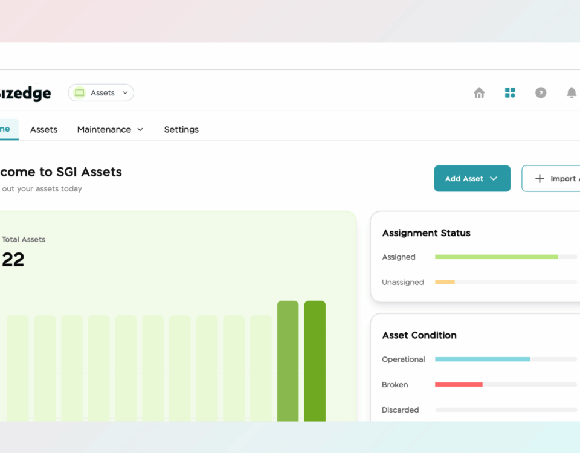Open the apps grid icon
Viewport: 580px width, 453px height.
[x=510, y=93]
